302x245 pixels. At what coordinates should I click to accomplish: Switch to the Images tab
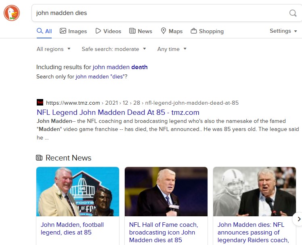pos(73,31)
